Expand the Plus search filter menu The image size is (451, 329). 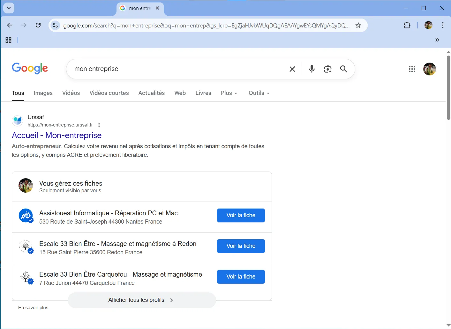tap(229, 93)
